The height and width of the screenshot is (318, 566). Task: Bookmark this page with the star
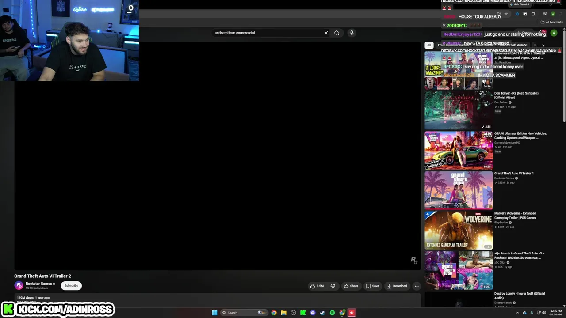[506, 14]
